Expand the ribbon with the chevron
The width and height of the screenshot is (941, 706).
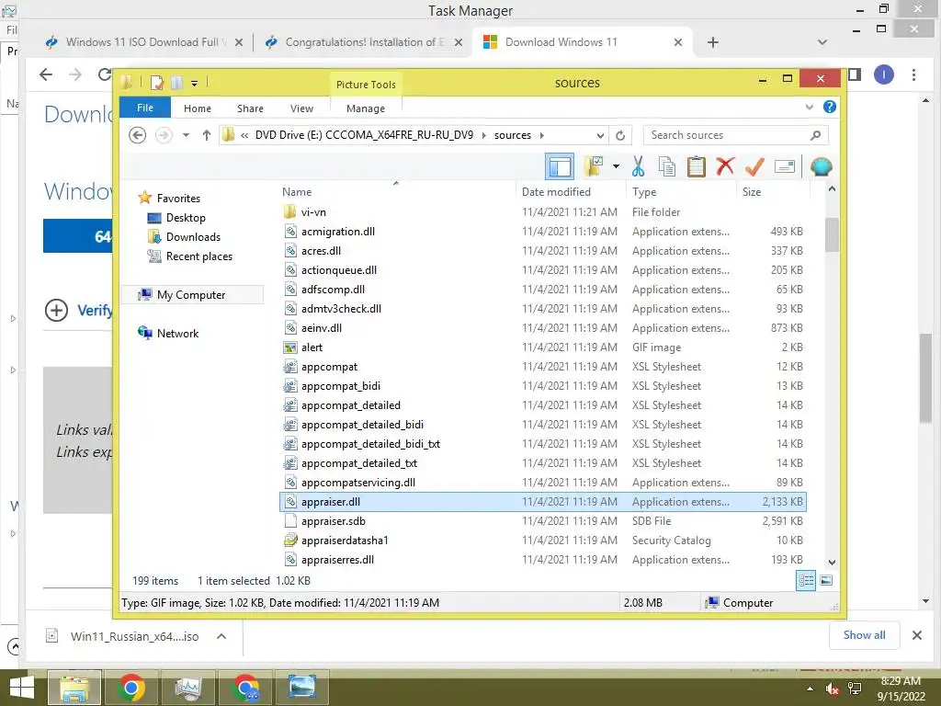[809, 107]
